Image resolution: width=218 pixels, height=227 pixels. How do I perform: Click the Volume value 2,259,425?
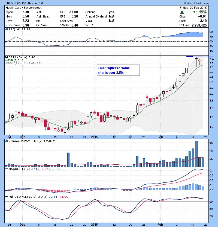pos(199,25)
